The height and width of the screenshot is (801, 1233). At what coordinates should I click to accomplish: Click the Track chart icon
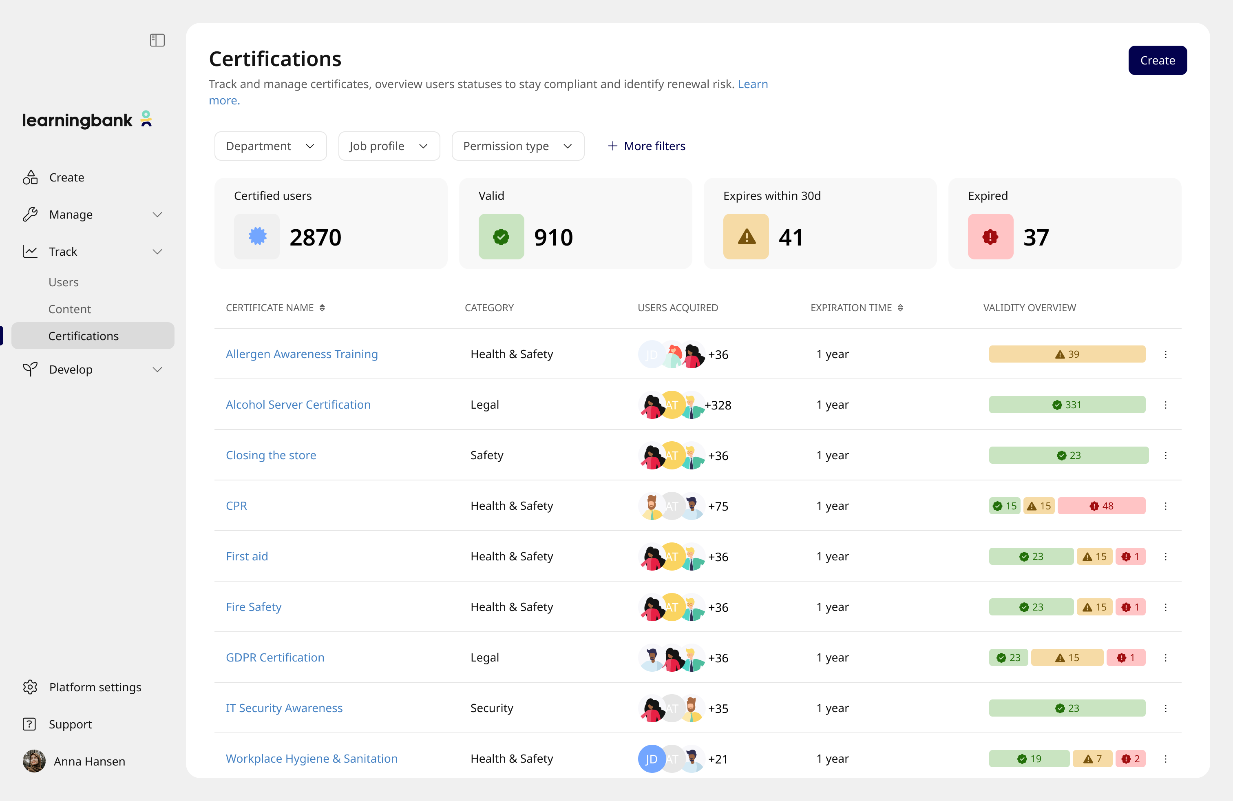[x=31, y=251]
